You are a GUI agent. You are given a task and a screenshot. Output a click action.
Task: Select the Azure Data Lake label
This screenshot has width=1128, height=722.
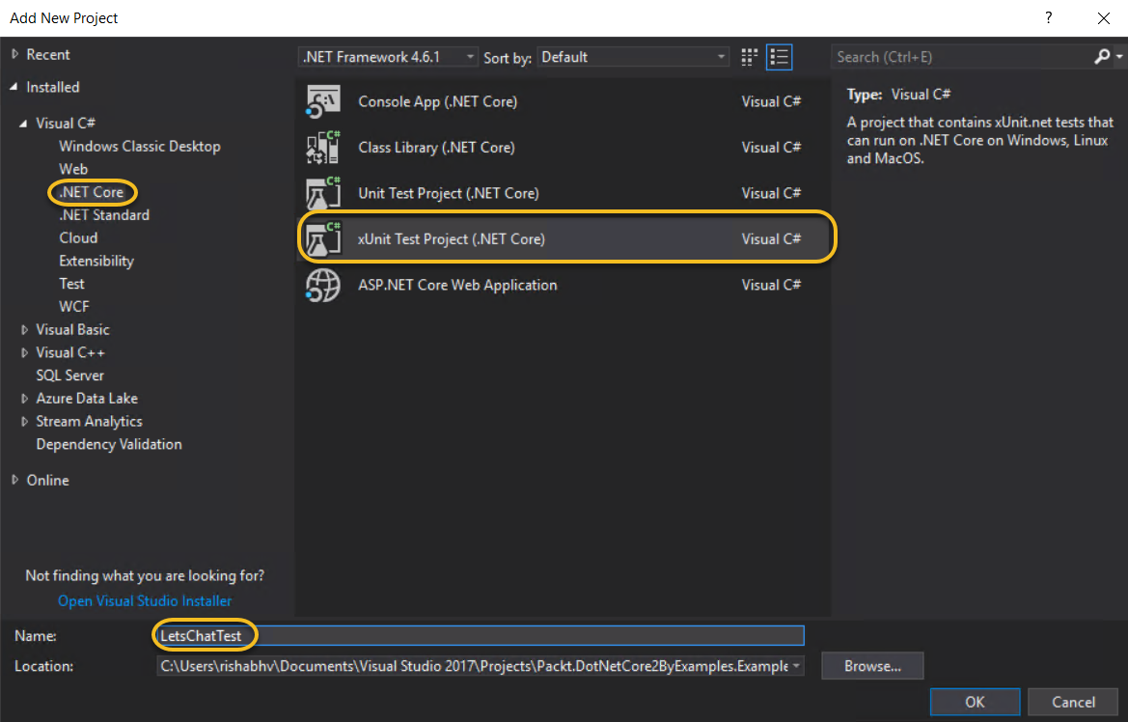coord(86,399)
